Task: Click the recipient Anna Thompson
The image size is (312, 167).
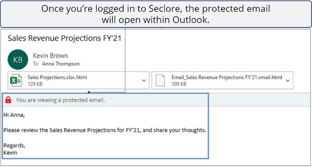Action: pyautogui.click(x=61, y=64)
